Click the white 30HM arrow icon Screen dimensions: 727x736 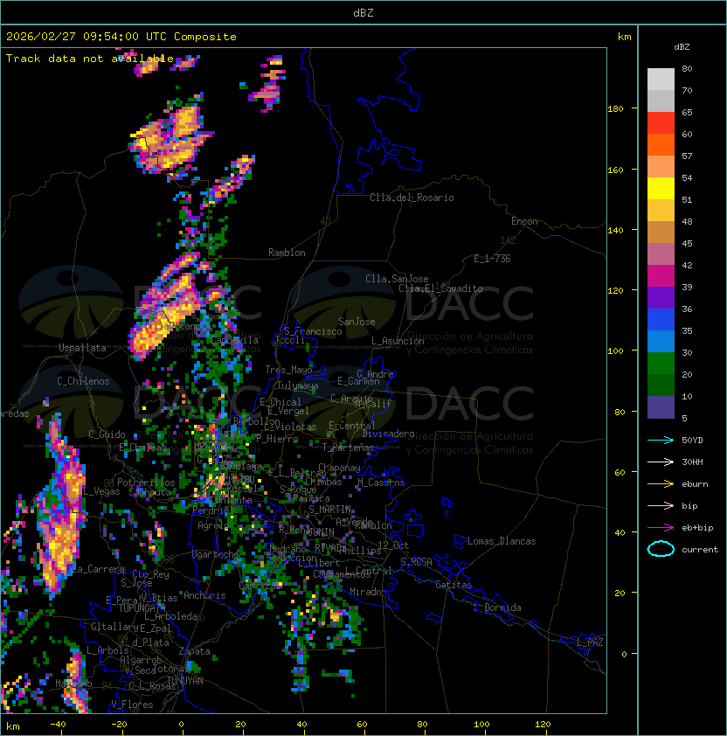pyautogui.click(x=661, y=462)
